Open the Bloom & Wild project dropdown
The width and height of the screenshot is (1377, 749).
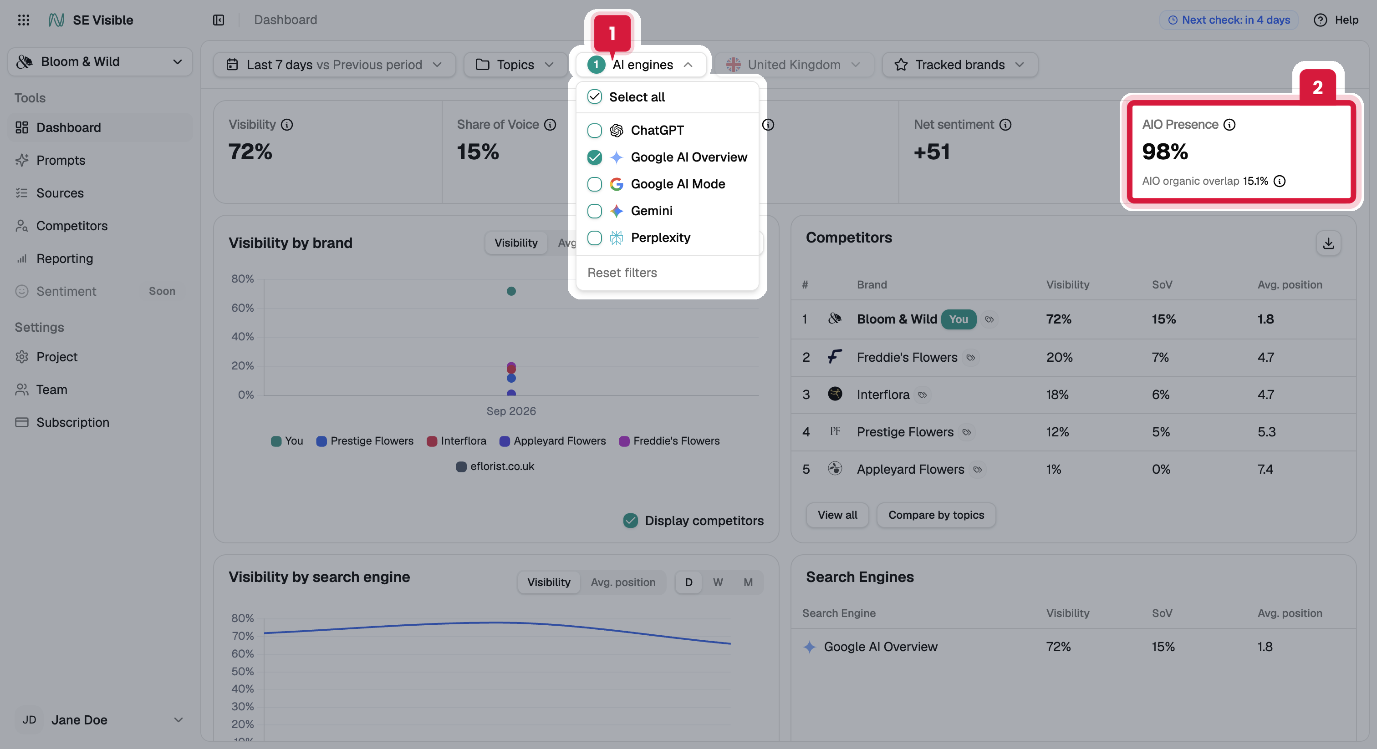(x=100, y=62)
